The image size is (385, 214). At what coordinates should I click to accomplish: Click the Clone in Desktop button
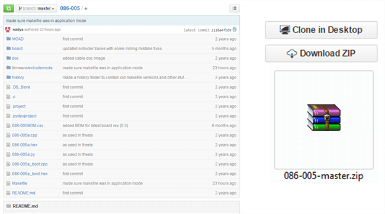[321, 30]
